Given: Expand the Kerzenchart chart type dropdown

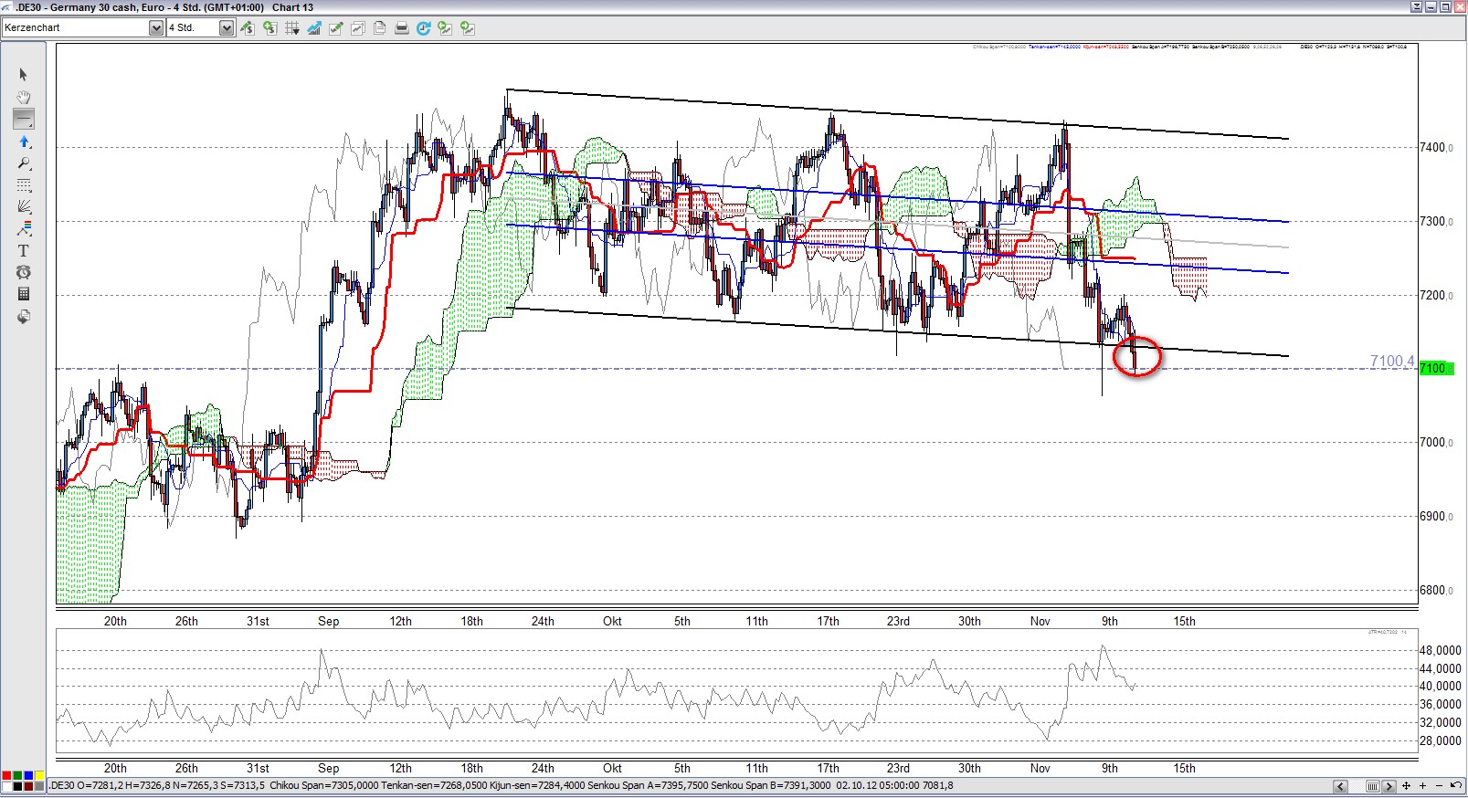Looking at the screenshot, I should [x=155, y=28].
